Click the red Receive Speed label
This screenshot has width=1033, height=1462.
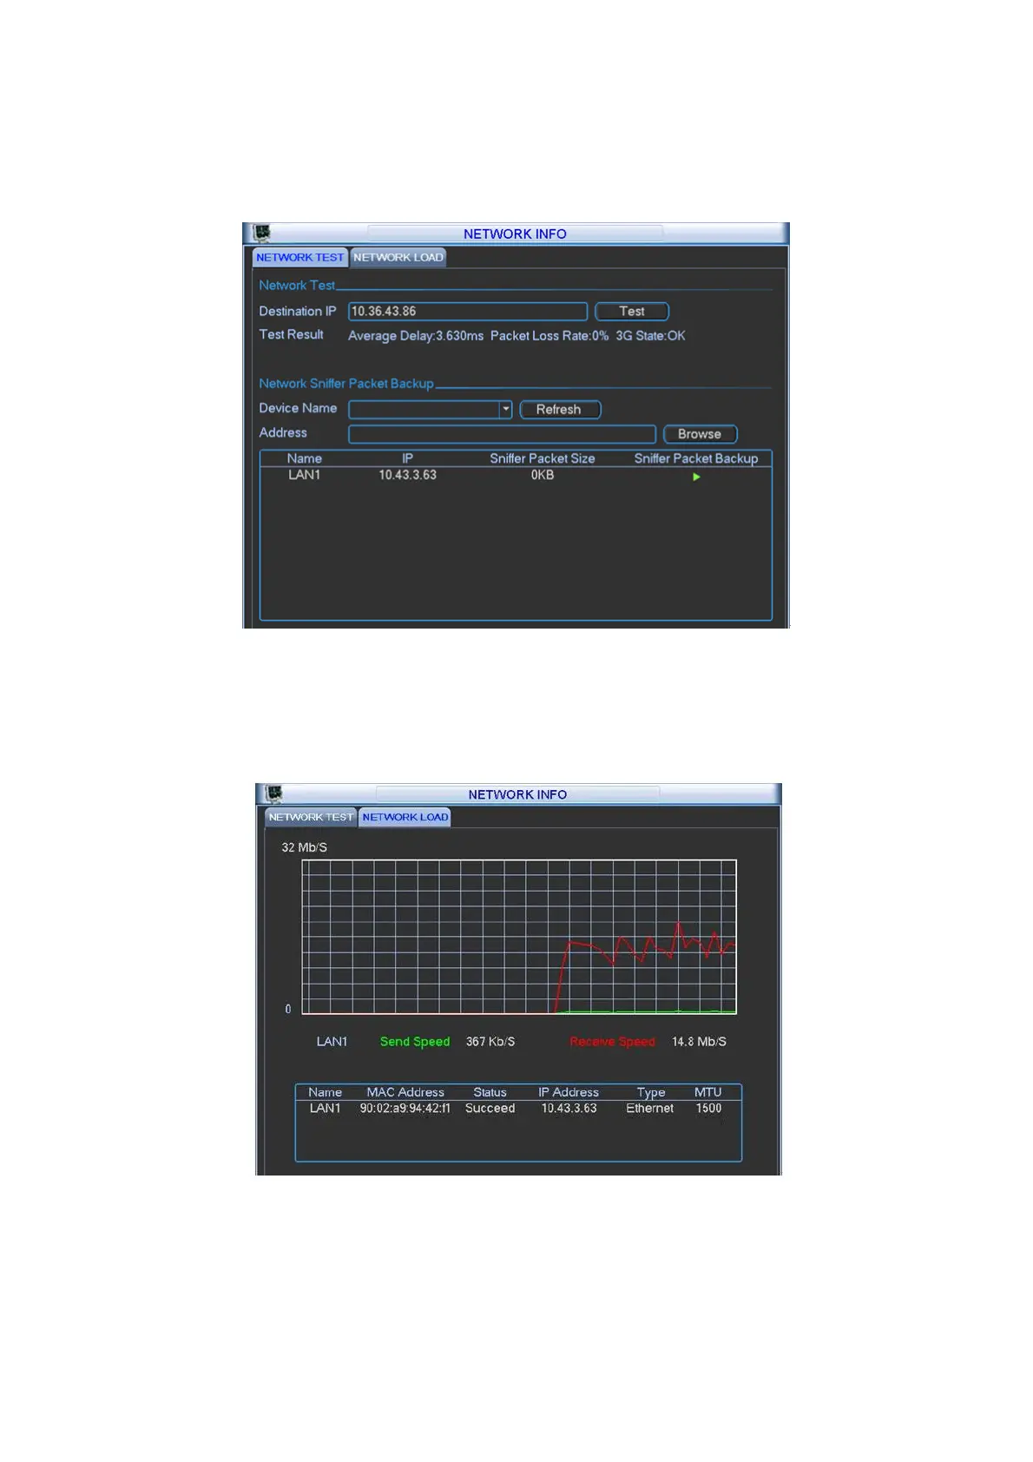tap(612, 1042)
